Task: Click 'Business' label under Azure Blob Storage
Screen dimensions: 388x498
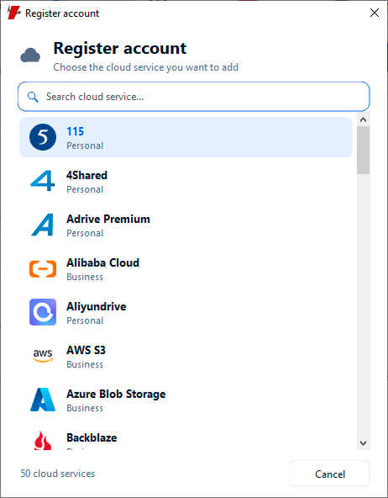Action: coord(85,408)
